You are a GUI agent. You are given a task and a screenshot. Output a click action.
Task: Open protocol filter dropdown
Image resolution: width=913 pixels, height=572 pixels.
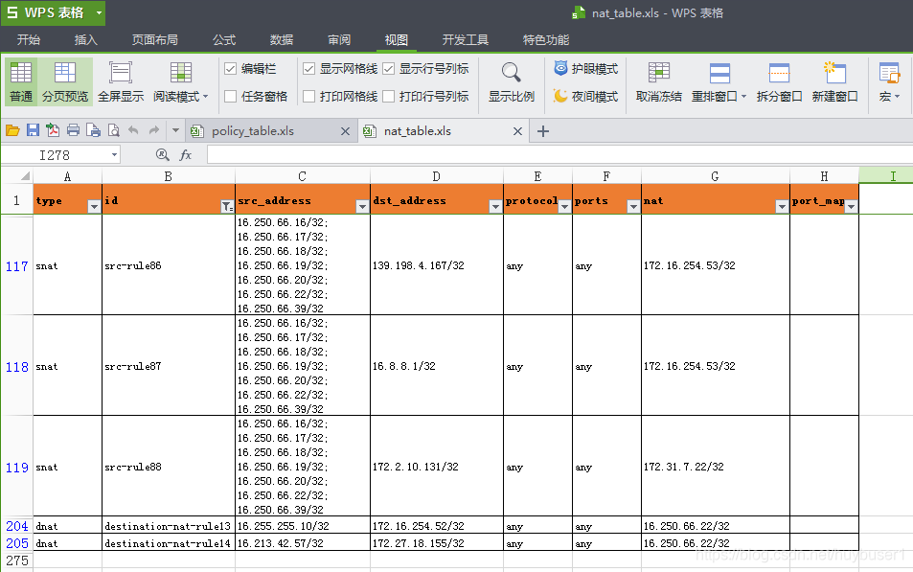tap(564, 206)
